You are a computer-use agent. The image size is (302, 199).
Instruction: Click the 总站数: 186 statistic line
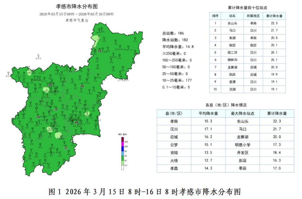pyautogui.click(x=173, y=33)
